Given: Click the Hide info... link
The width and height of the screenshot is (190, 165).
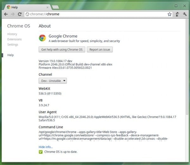Looking at the screenshot, I should click(x=46, y=147).
